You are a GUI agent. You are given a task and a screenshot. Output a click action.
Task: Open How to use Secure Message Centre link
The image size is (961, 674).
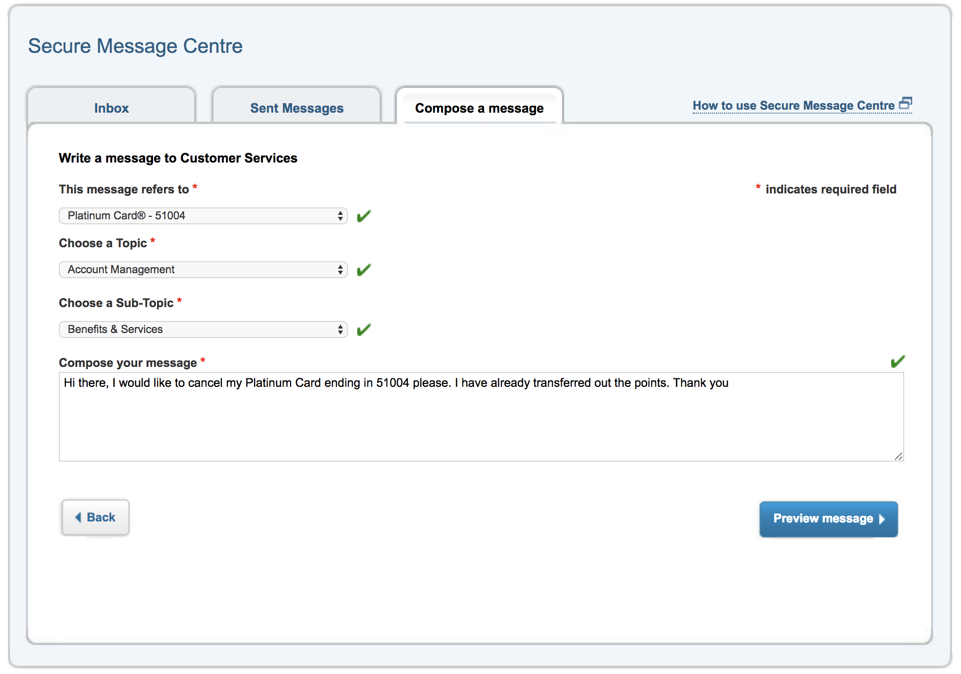pyautogui.click(x=793, y=106)
